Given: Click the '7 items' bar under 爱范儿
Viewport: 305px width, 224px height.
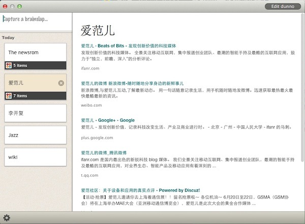Looking at the screenshot, I should 35,95.
